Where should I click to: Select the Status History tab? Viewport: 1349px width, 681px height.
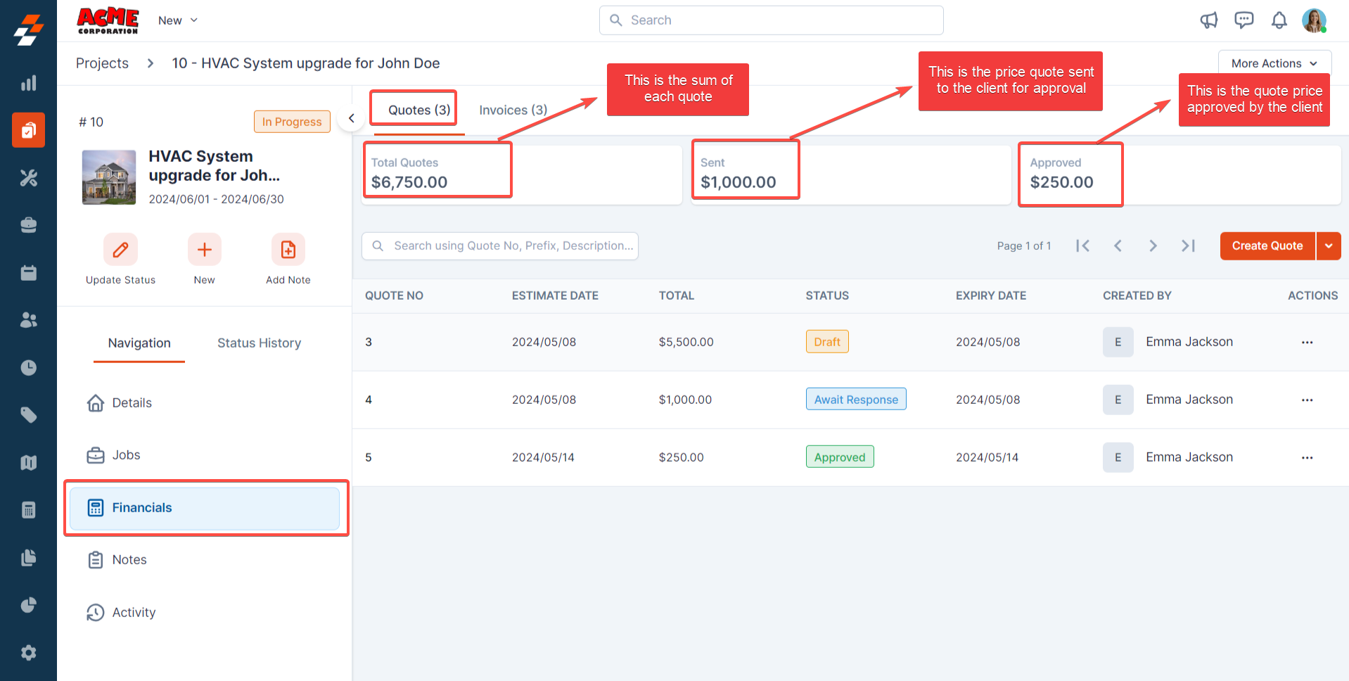click(259, 343)
